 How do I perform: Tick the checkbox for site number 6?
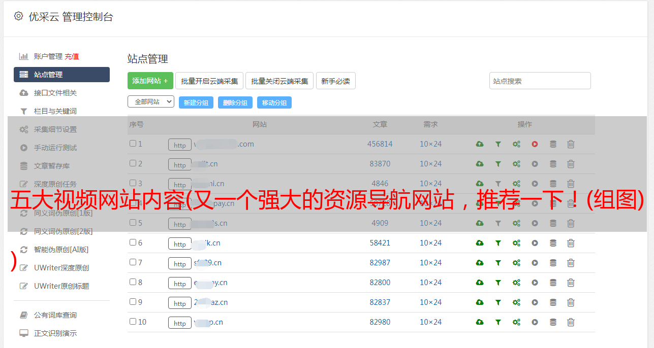133,242
